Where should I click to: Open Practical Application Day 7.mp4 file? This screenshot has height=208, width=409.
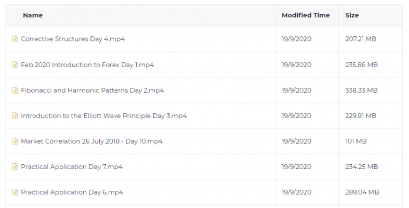72,167
